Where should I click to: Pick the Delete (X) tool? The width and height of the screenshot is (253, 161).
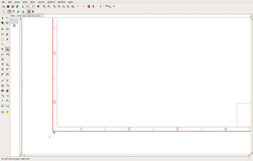(3, 49)
